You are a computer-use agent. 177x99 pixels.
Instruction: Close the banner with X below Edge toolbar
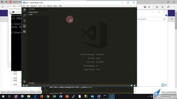[x=172, y=19]
